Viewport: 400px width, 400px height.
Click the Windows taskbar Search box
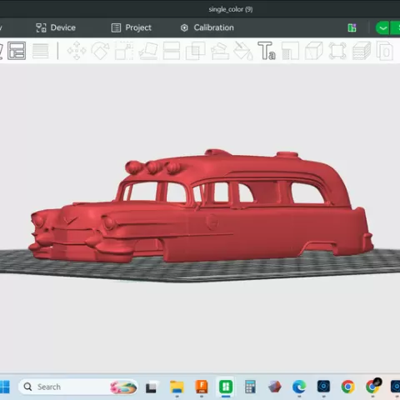tap(78, 387)
